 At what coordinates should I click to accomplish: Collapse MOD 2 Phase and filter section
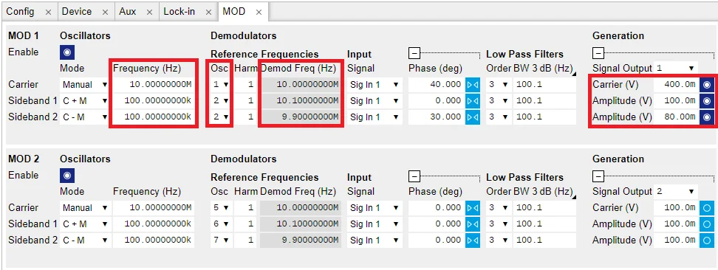414,176
